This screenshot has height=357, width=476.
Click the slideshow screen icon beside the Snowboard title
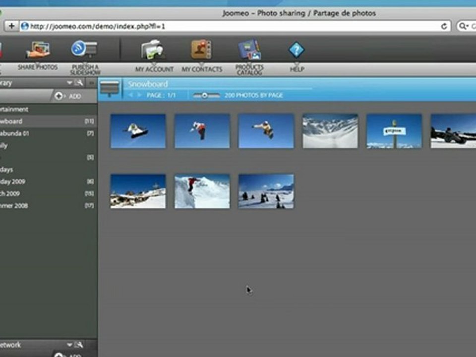pyautogui.click(x=110, y=88)
